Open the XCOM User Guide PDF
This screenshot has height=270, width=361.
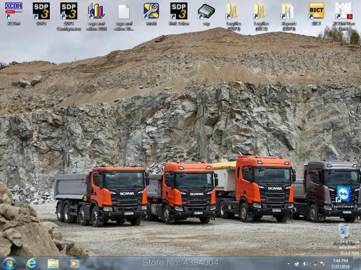click(x=344, y=11)
